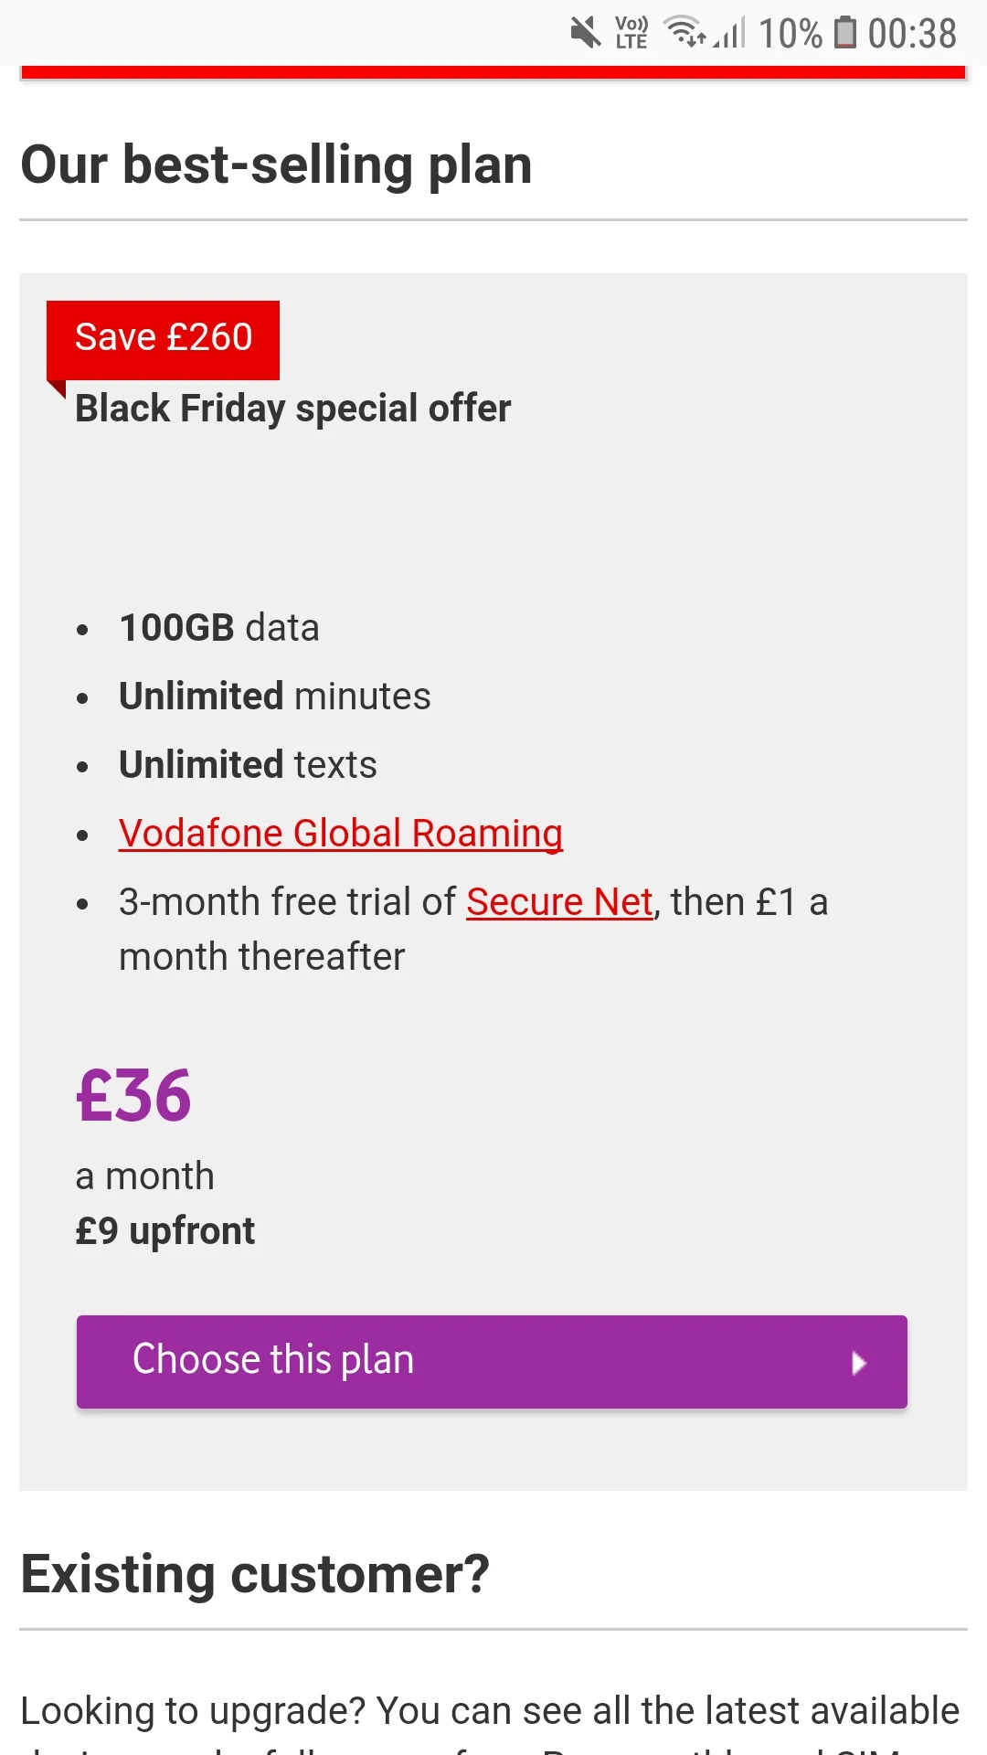Screen dimensions: 987x1755
Task: Tap the 100GB data bullet item
Action: pos(219,628)
